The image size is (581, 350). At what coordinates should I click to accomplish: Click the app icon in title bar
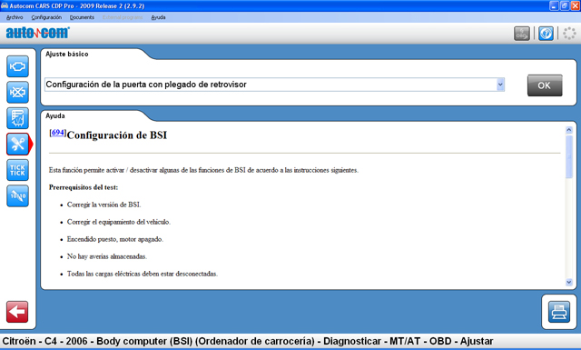pos(5,5)
